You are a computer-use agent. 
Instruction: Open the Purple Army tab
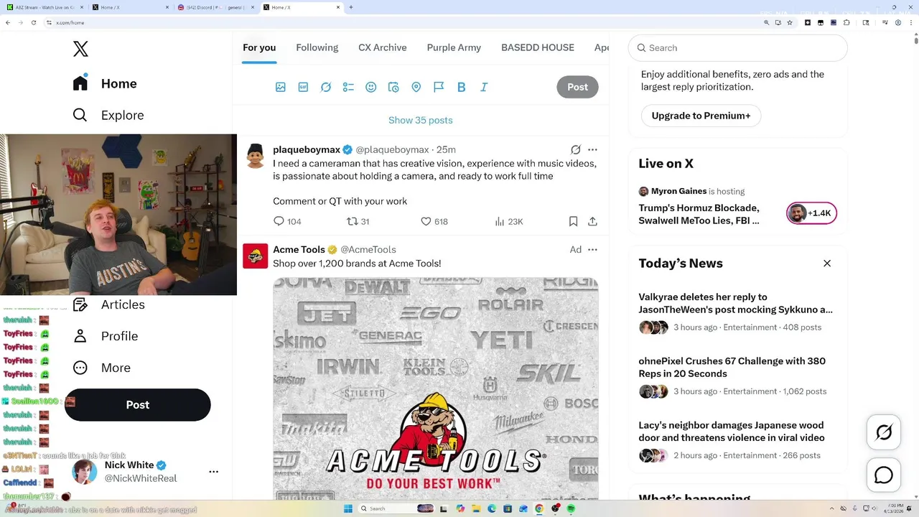(454, 47)
